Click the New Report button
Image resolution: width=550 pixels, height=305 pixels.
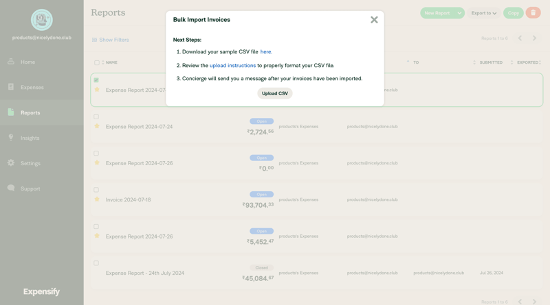point(437,13)
